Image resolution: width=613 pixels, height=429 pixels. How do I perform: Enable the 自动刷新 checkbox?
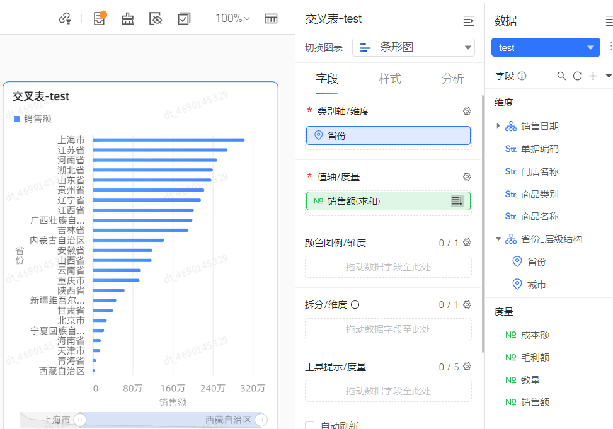(309, 425)
